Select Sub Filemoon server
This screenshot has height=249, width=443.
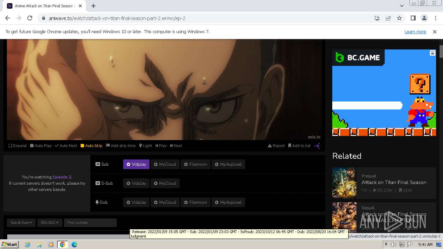click(x=196, y=164)
